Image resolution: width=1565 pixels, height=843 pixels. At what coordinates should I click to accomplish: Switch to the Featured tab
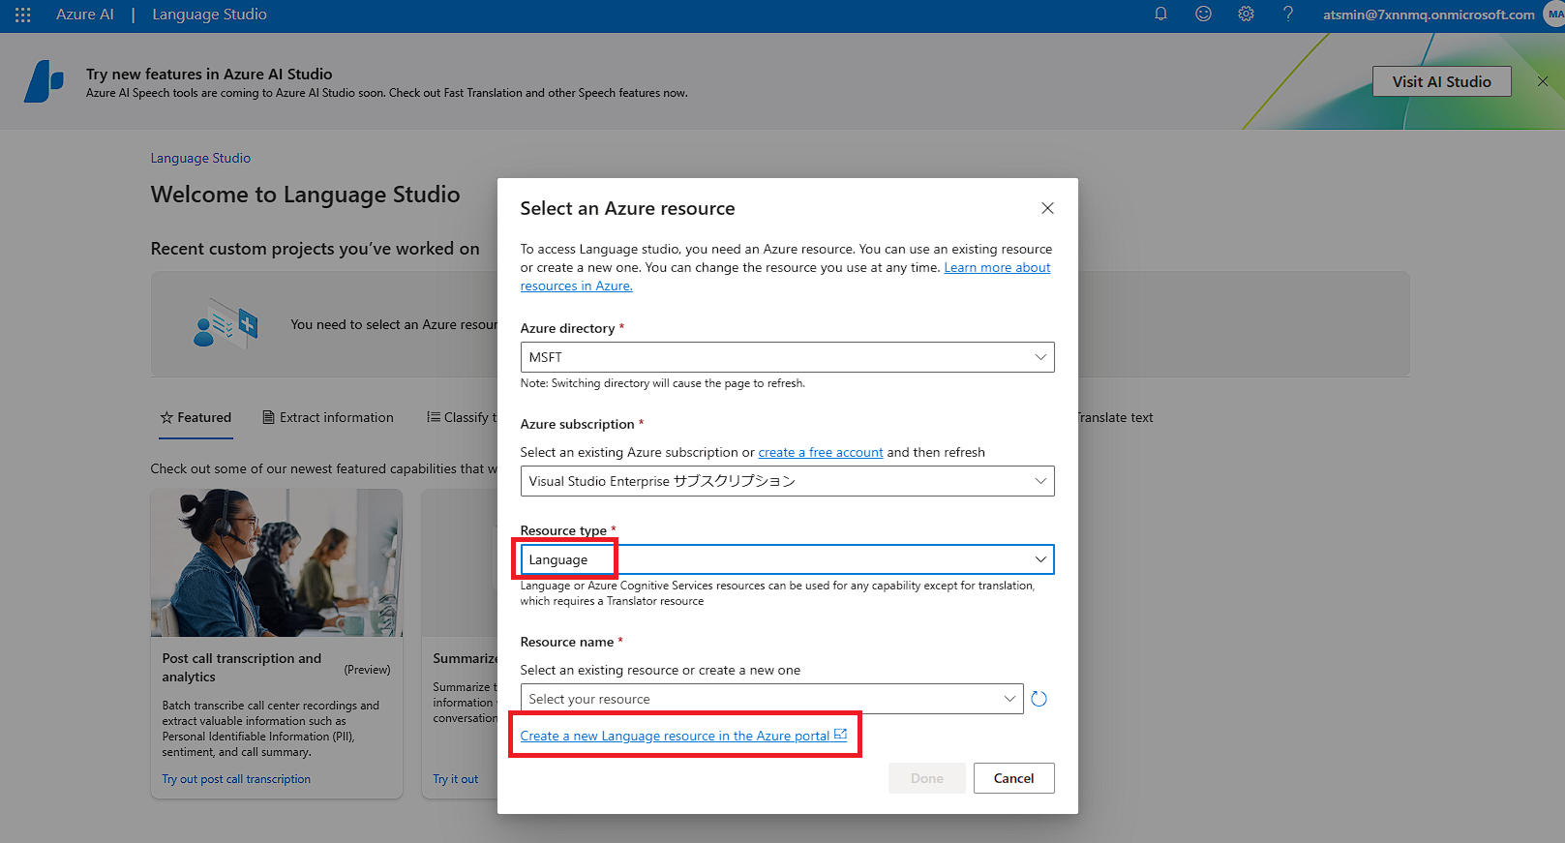point(196,418)
